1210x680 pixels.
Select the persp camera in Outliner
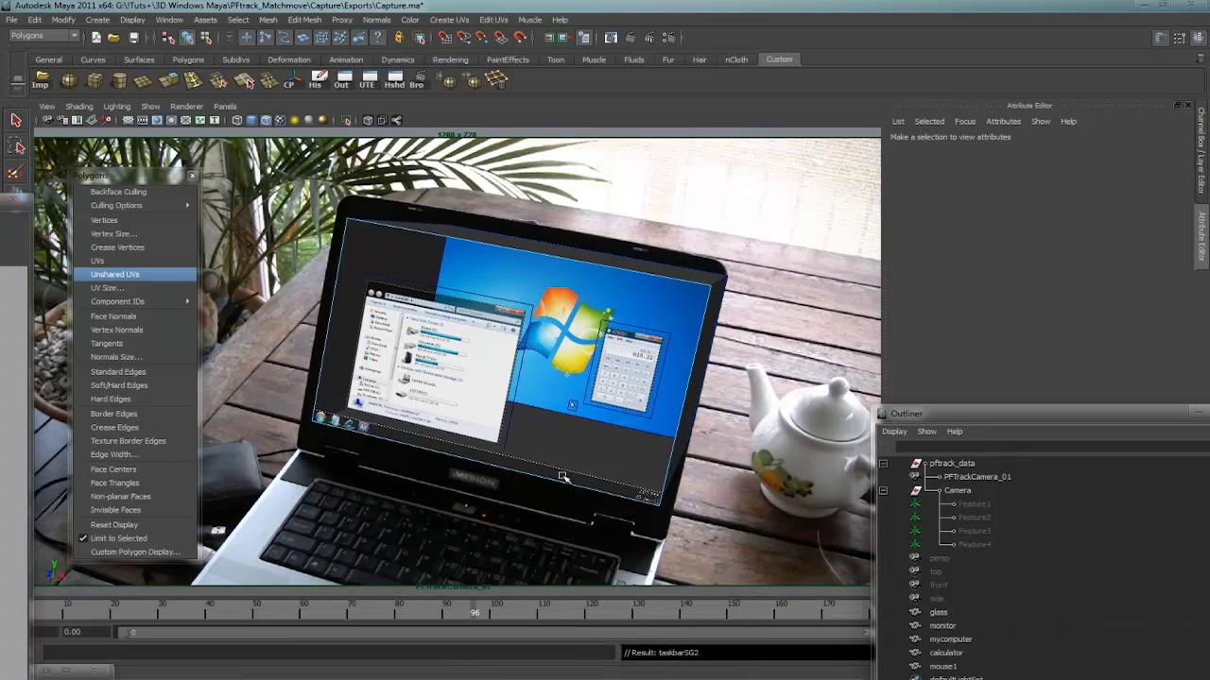[939, 558]
